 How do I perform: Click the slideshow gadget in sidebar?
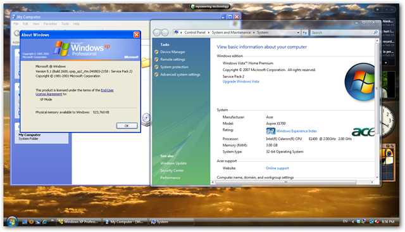coord(388,85)
